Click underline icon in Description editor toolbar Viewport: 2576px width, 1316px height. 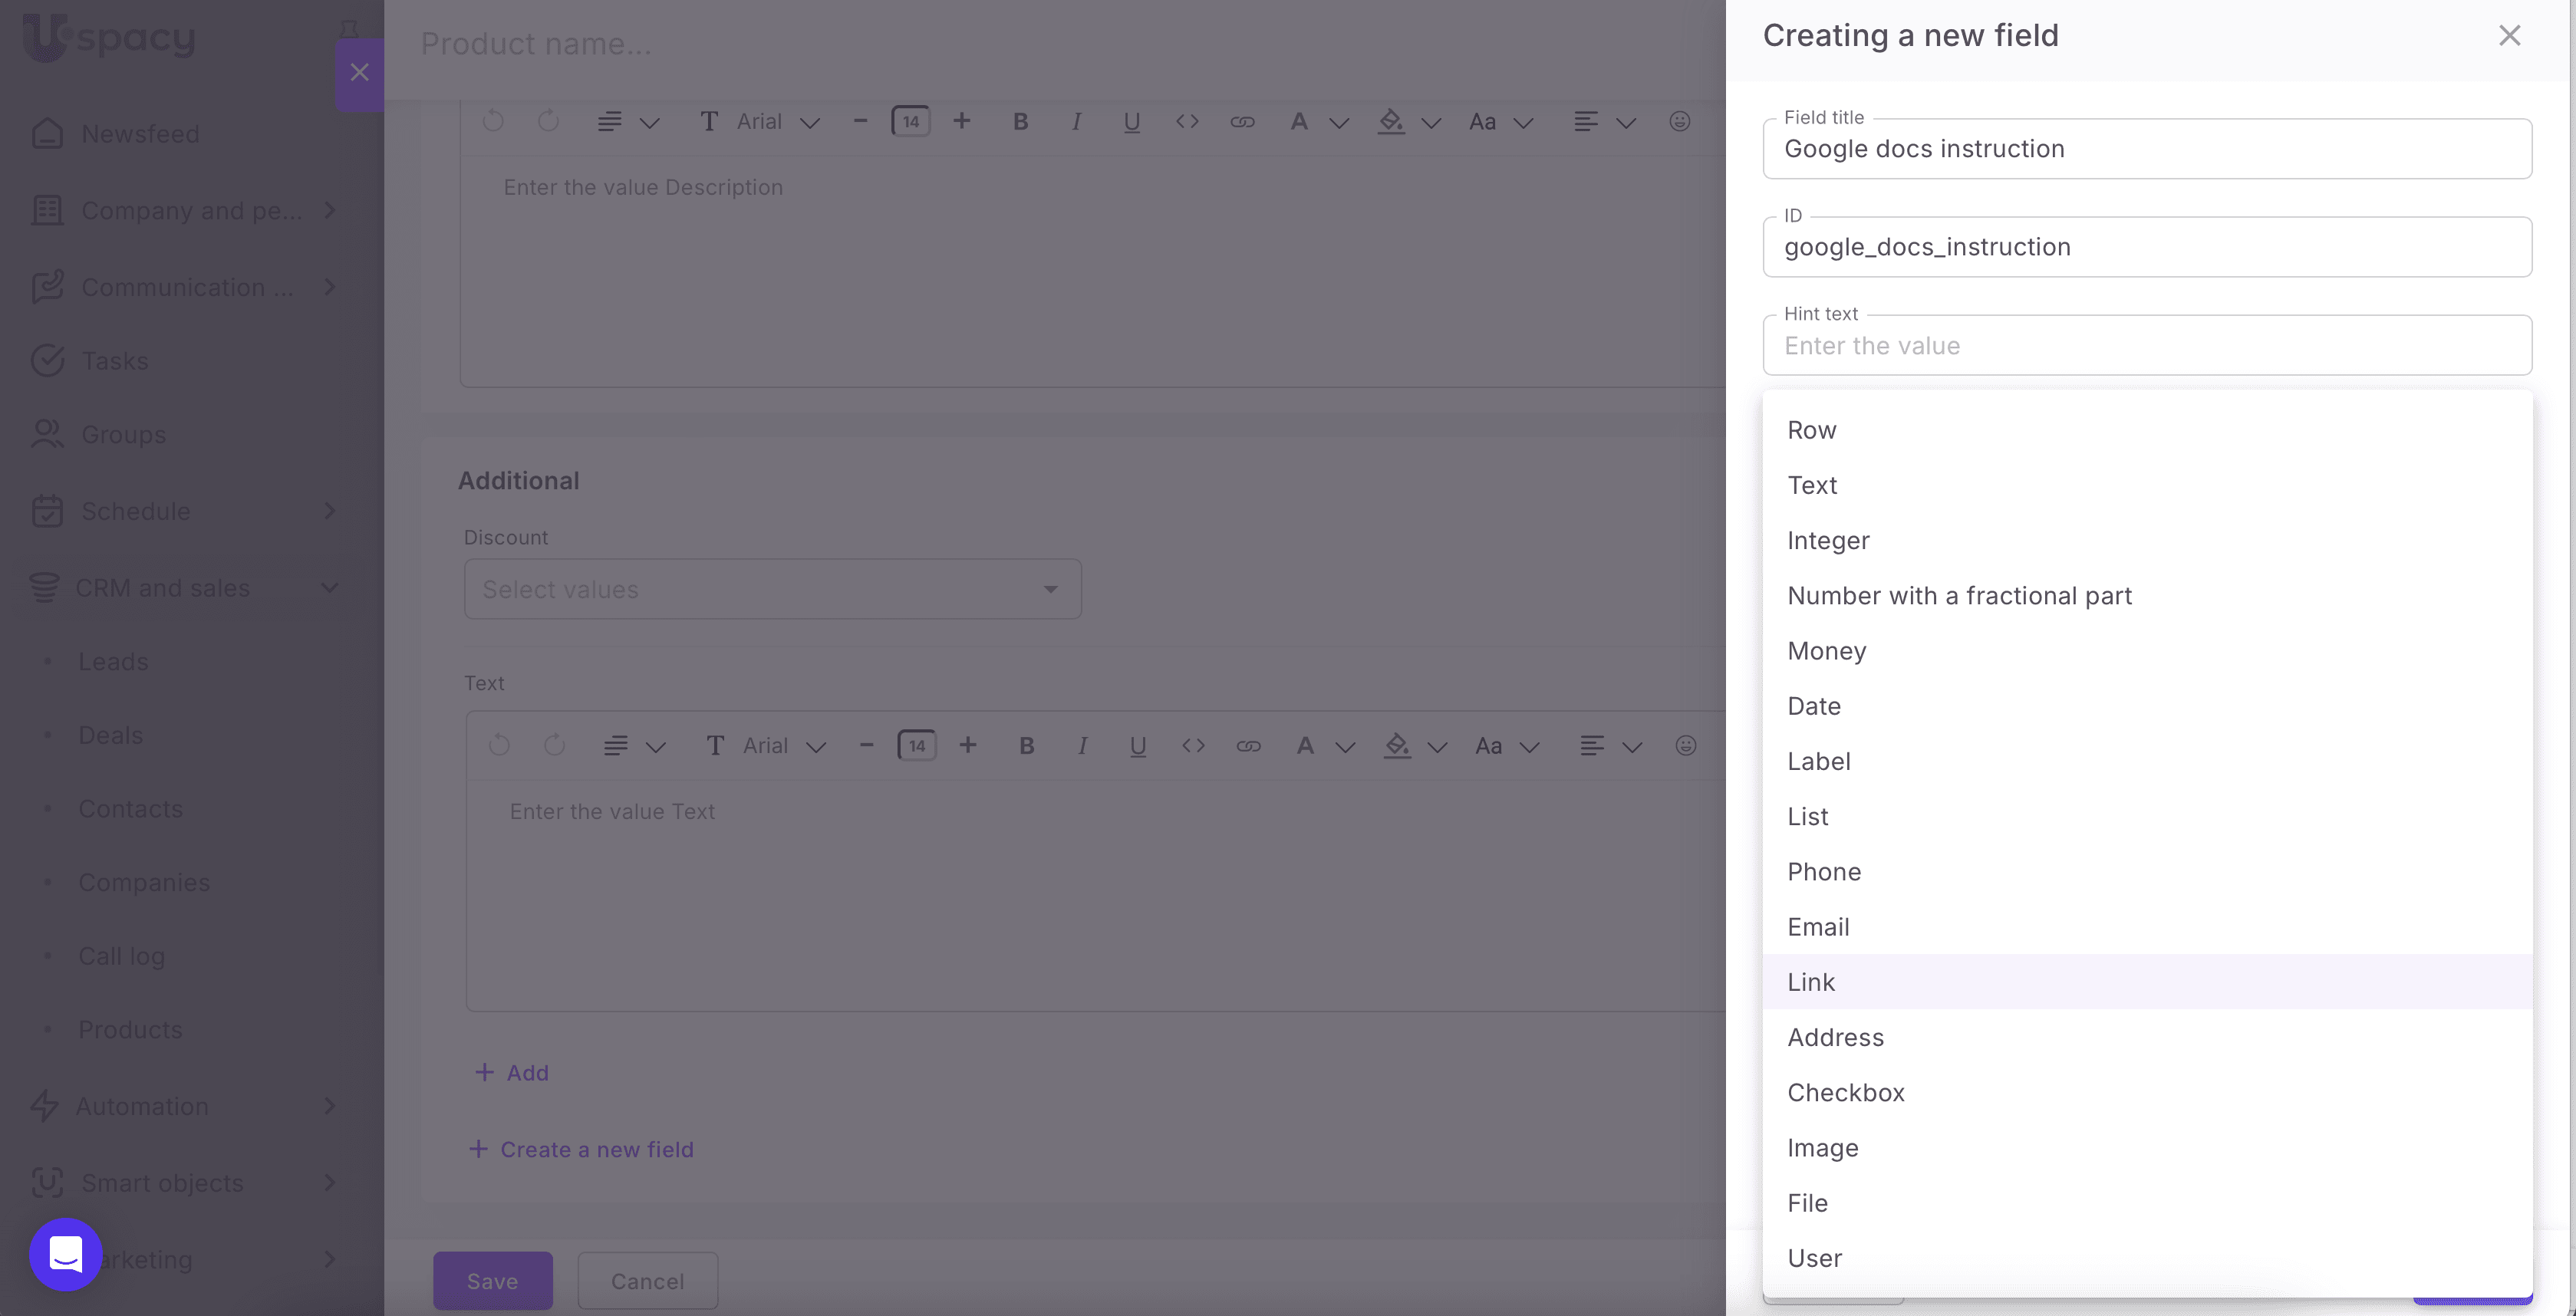1131,122
